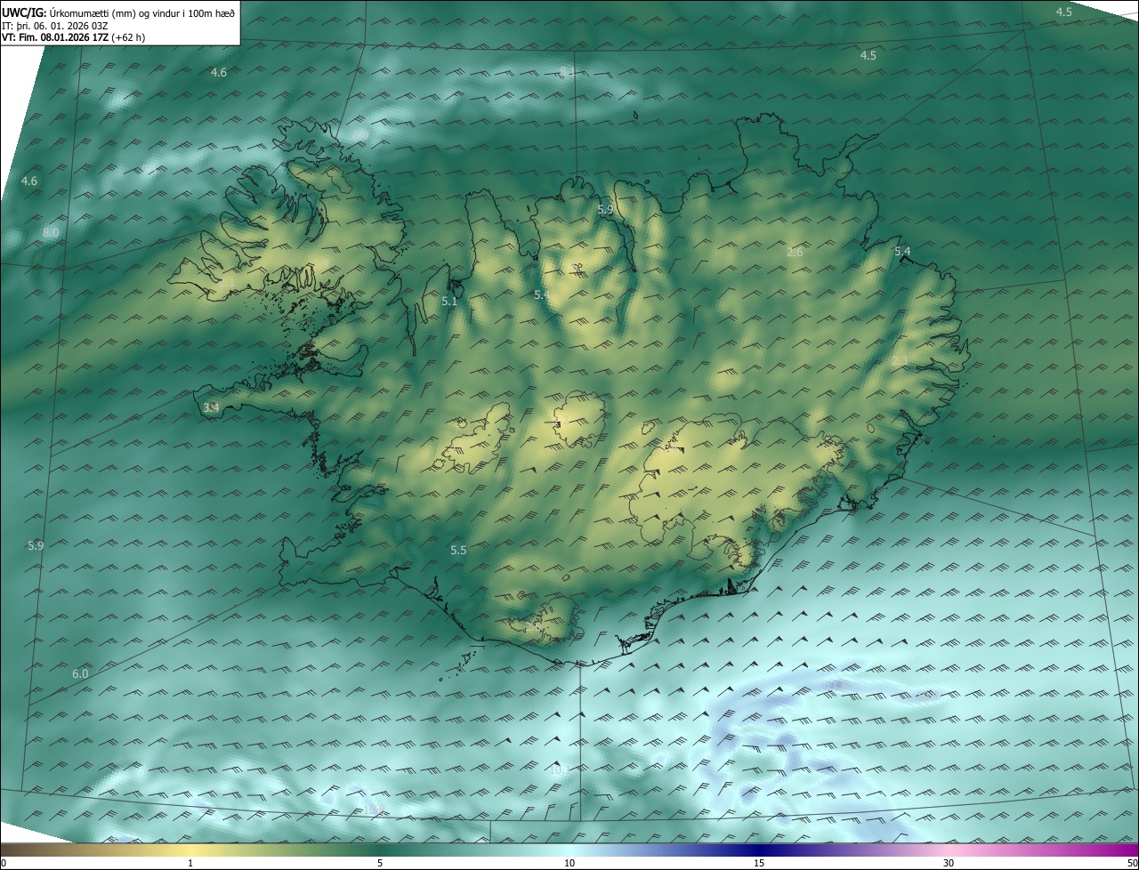Click the colour scale label '30'

pyautogui.click(x=949, y=863)
